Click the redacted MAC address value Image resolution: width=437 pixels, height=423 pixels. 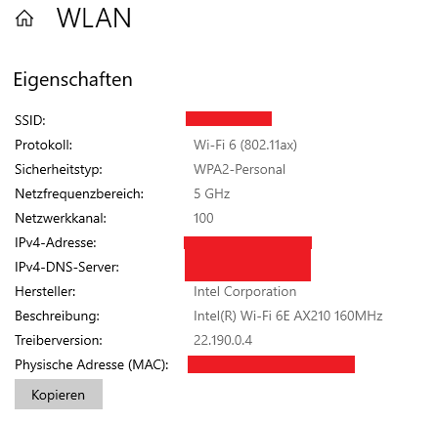[271, 364]
